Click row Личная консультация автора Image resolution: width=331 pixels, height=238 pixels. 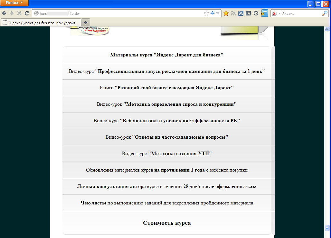(x=167, y=186)
